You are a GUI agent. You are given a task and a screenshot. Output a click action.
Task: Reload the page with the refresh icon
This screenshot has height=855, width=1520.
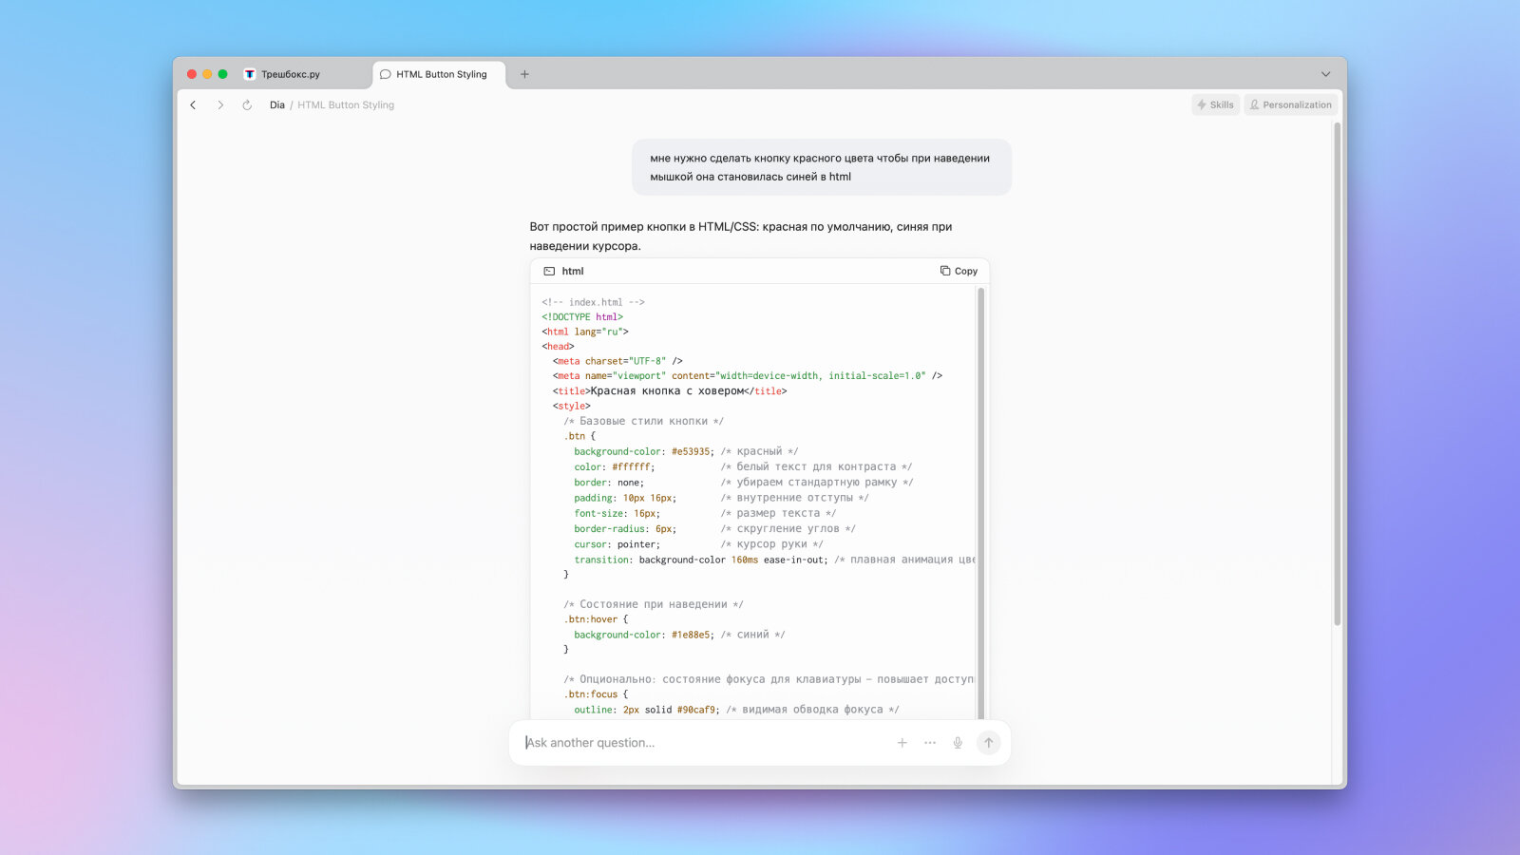(x=247, y=105)
